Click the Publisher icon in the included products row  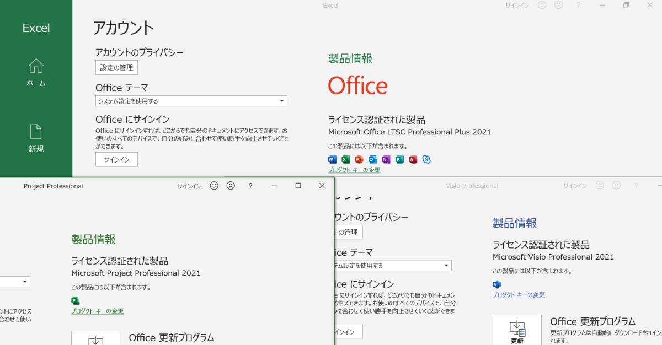tap(399, 160)
